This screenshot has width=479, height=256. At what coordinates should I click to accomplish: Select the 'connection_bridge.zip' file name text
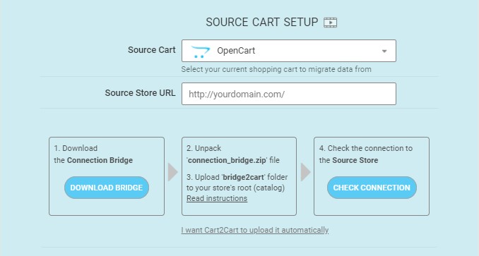tap(227, 160)
